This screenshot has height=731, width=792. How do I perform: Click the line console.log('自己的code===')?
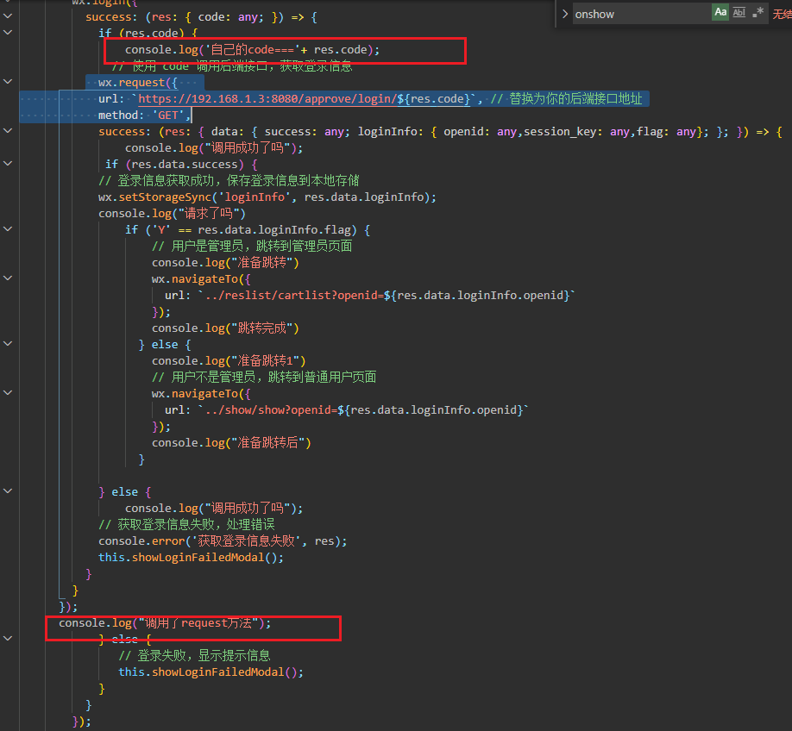(252, 50)
